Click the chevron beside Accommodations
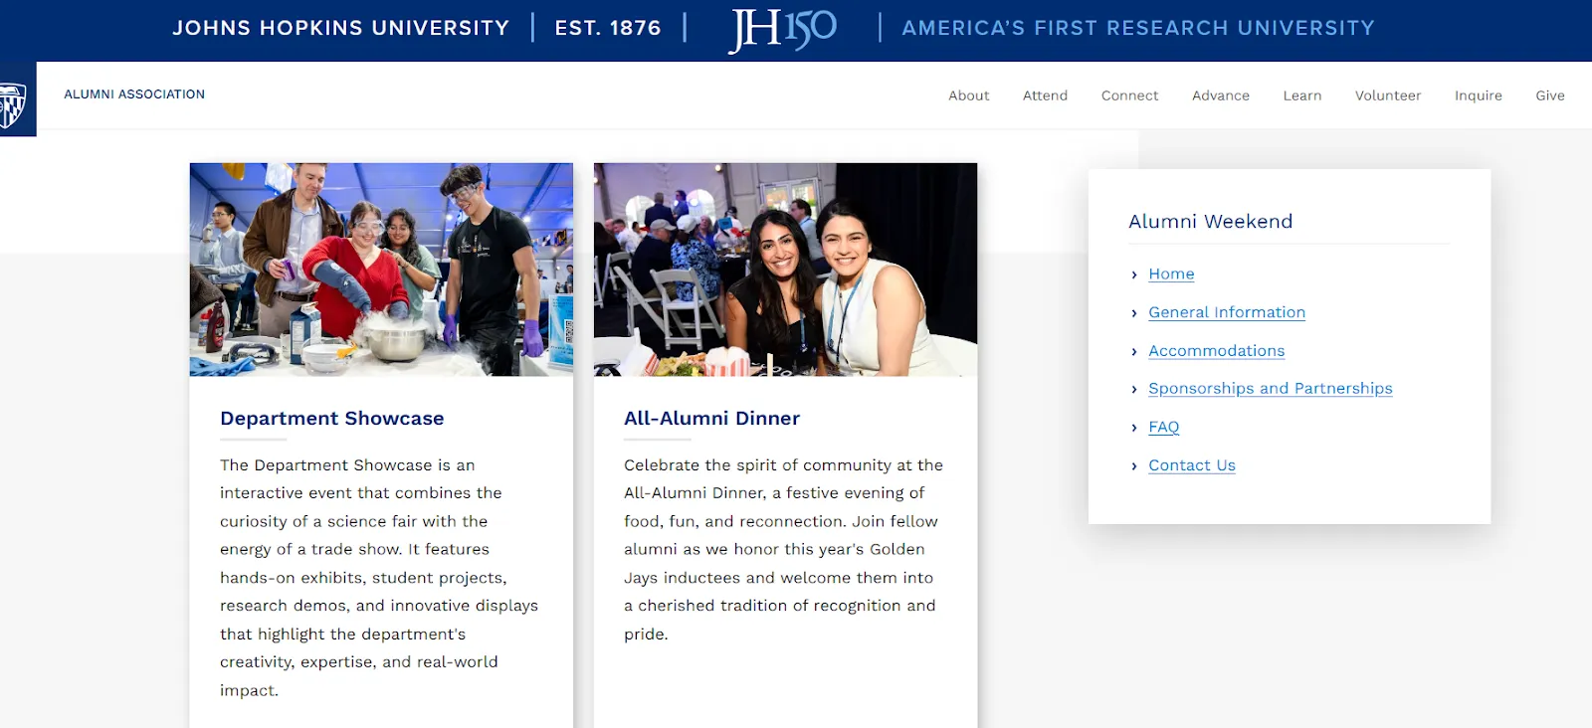The image size is (1592, 728). (x=1134, y=352)
